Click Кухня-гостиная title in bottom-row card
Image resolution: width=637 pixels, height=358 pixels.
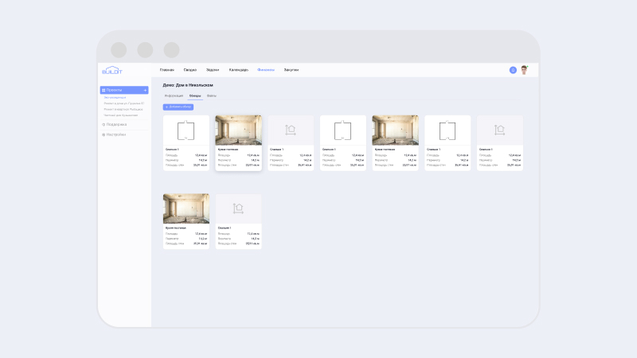[176, 228]
